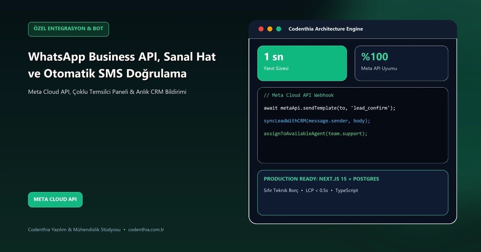Image resolution: width=481 pixels, height=252 pixels.
Task: Open the codenthia.com.tr link
Action: pyautogui.click(x=146, y=230)
